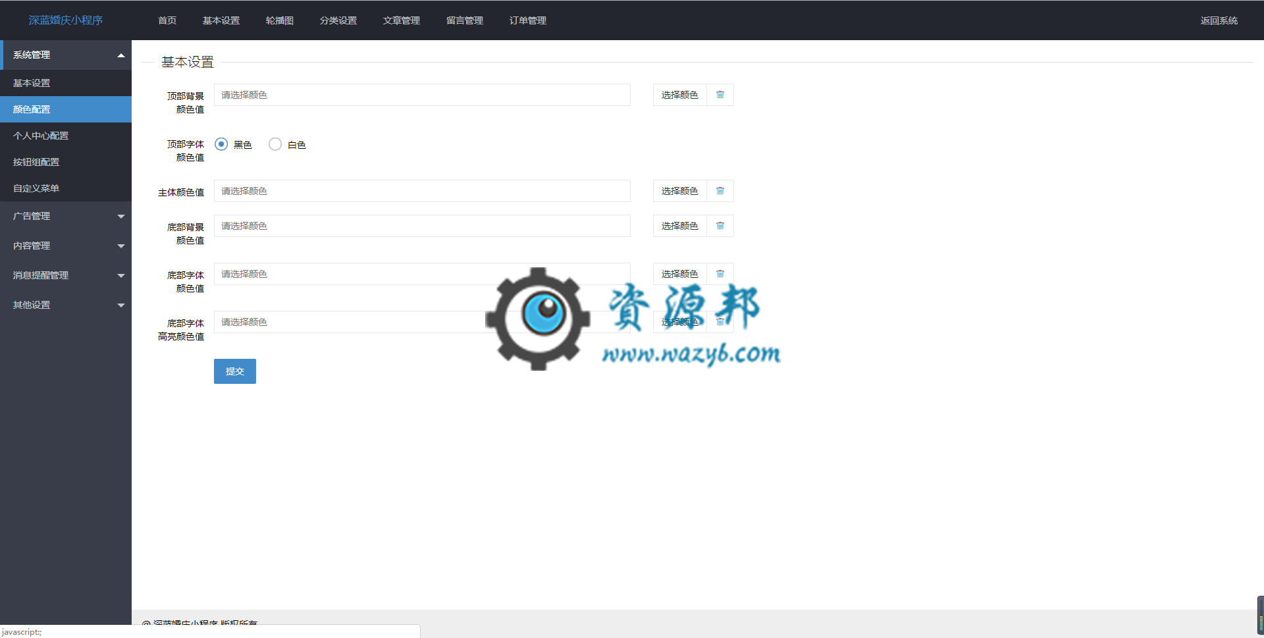Open 基本设置 in the left sidebar
Image resolution: width=1264 pixels, height=638 pixels.
(66, 83)
